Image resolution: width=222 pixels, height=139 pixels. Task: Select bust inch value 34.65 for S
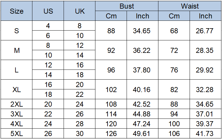coord(142,30)
